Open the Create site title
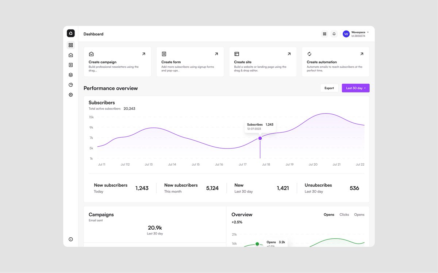The image size is (438, 273). tap(243, 62)
